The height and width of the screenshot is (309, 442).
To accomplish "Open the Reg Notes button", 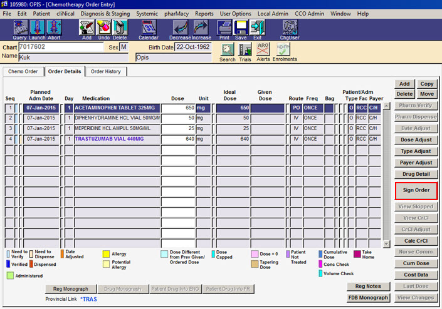I will [368, 286].
